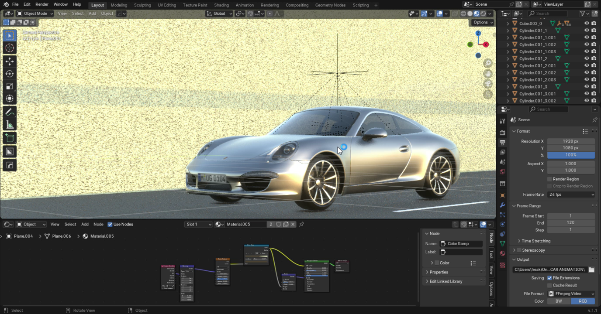
Task: Toggle fake user shield for Material.005
Action: 278,224
